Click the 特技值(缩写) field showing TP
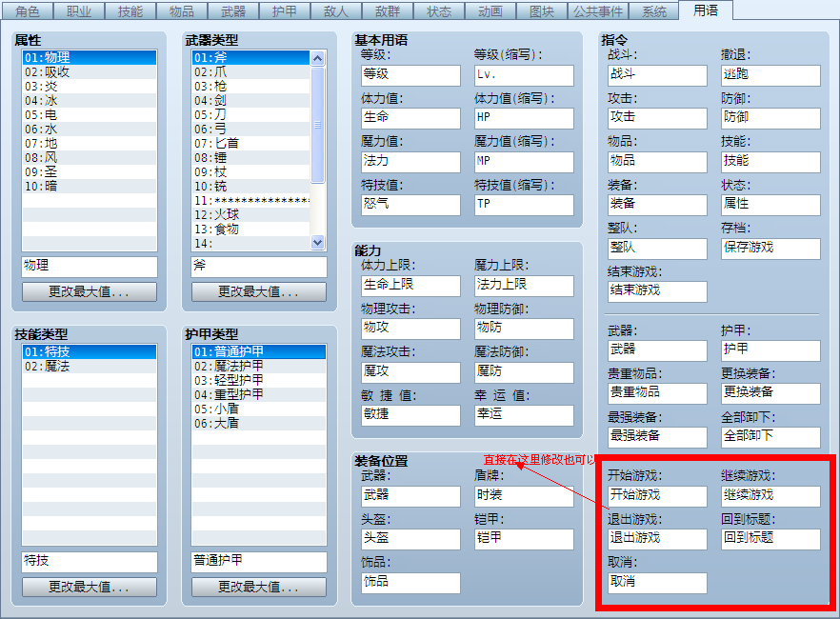Screen dimensions: 840x619 pyautogui.click(x=524, y=205)
